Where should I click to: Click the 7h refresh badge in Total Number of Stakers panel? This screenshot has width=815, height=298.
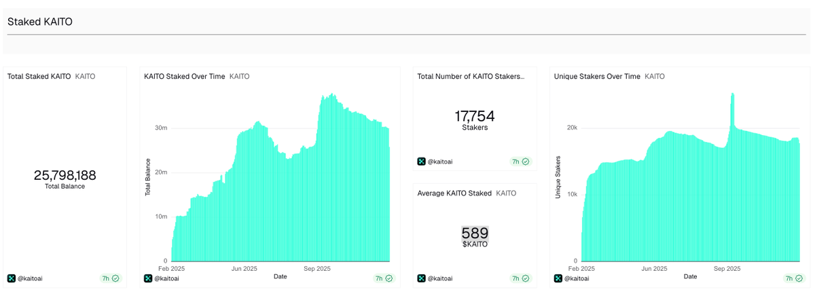click(520, 162)
